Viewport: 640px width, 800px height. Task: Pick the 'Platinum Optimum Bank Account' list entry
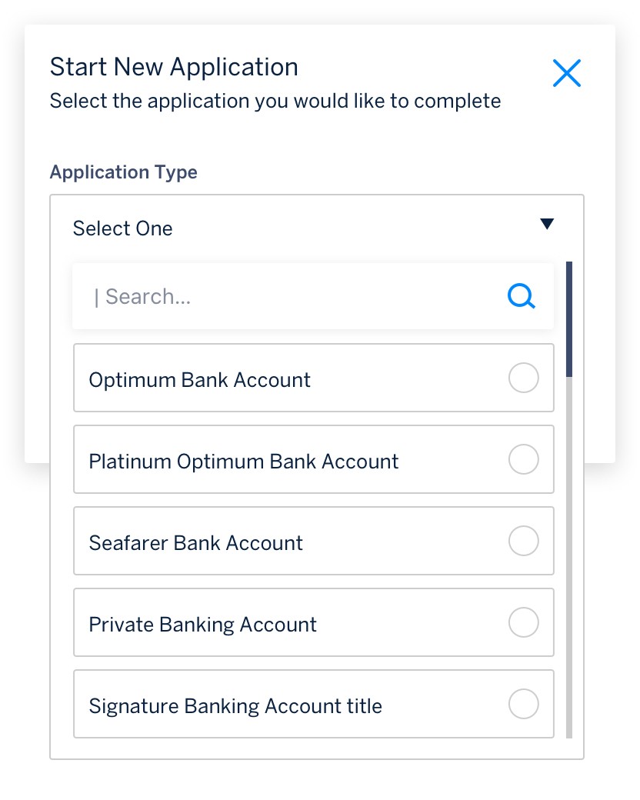pyautogui.click(x=244, y=462)
